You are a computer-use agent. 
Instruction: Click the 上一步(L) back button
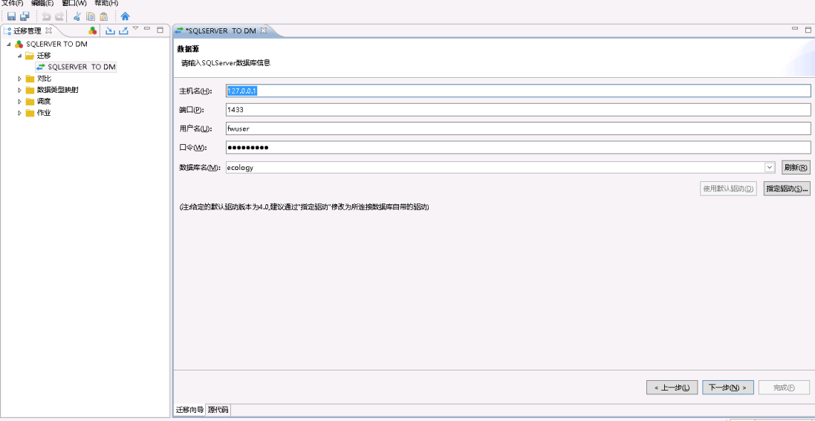pos(672,388)
